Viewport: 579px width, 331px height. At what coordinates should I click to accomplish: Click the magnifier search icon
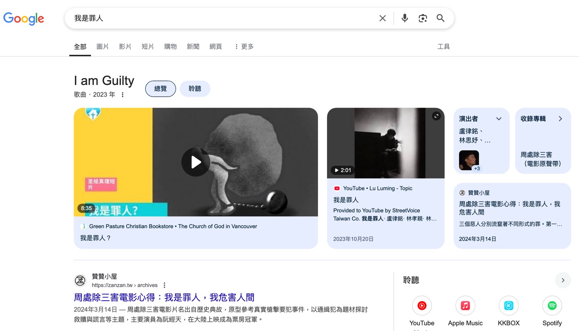point(440,18)
